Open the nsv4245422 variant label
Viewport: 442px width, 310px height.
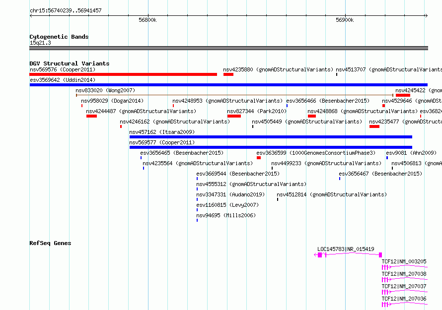coord(419,90)
